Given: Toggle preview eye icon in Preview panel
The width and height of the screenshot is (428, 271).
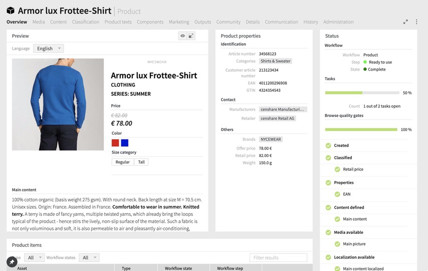Looking at the screenshot, I should click(x=182, y=36).
